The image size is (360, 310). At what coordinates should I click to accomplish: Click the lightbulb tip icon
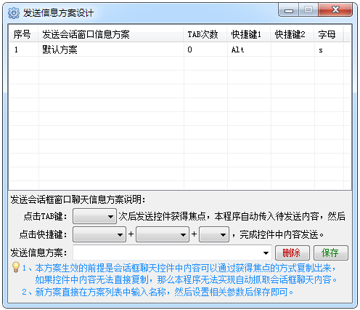[16, 267]
